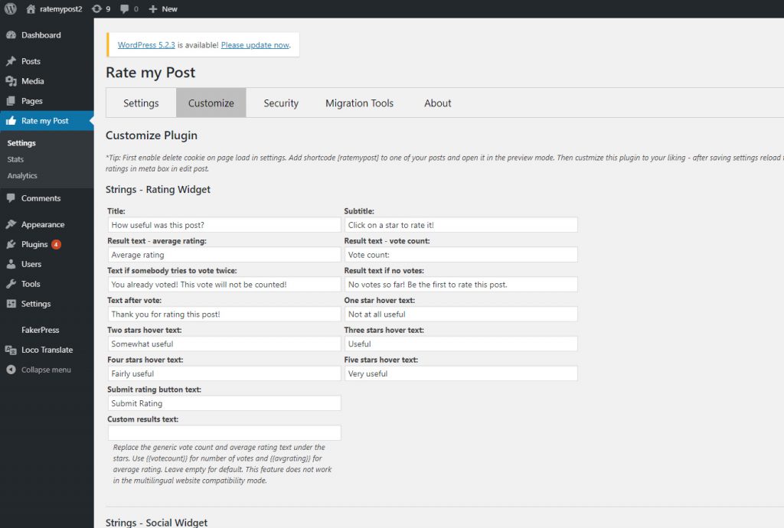
Task: Click the Media icon in sidebar
Action: [11, 81]
